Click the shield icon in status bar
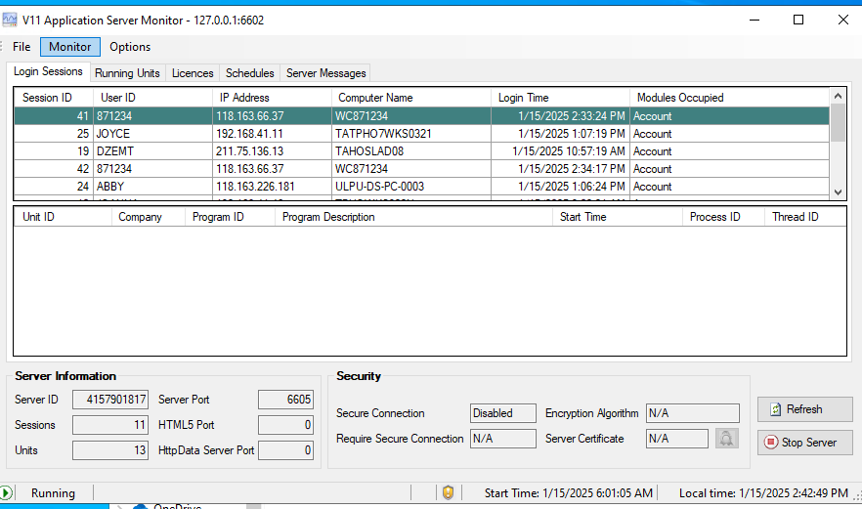This screenshot has height=509, width=862. 448,493
